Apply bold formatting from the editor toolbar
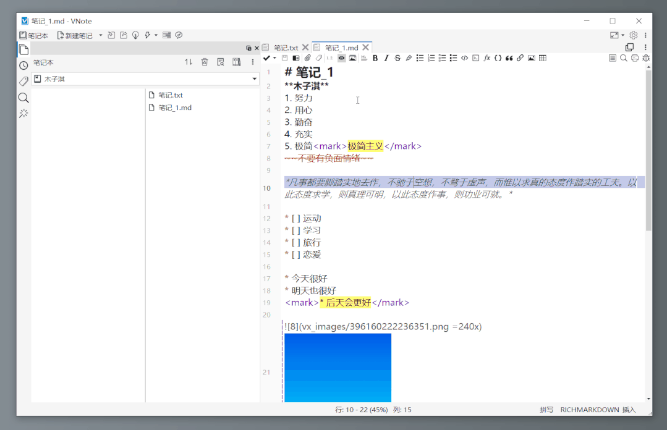667x430 pixels. (375, 58)
